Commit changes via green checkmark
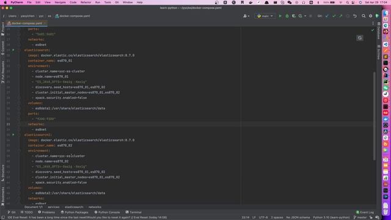This screenshot has height=220, width=391. point(334,16)
